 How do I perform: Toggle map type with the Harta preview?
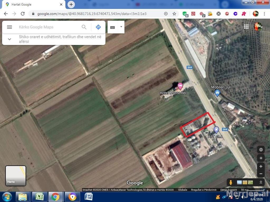tap(16, 176)
